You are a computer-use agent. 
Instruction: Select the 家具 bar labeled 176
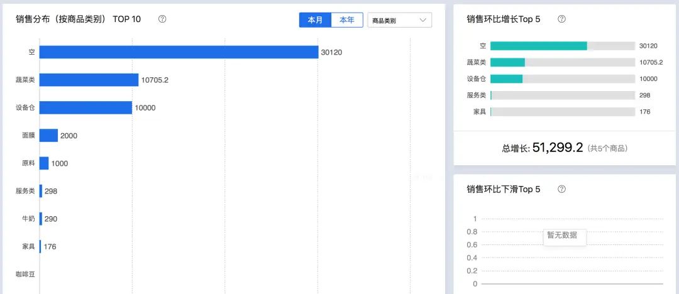tap(41, 246)
